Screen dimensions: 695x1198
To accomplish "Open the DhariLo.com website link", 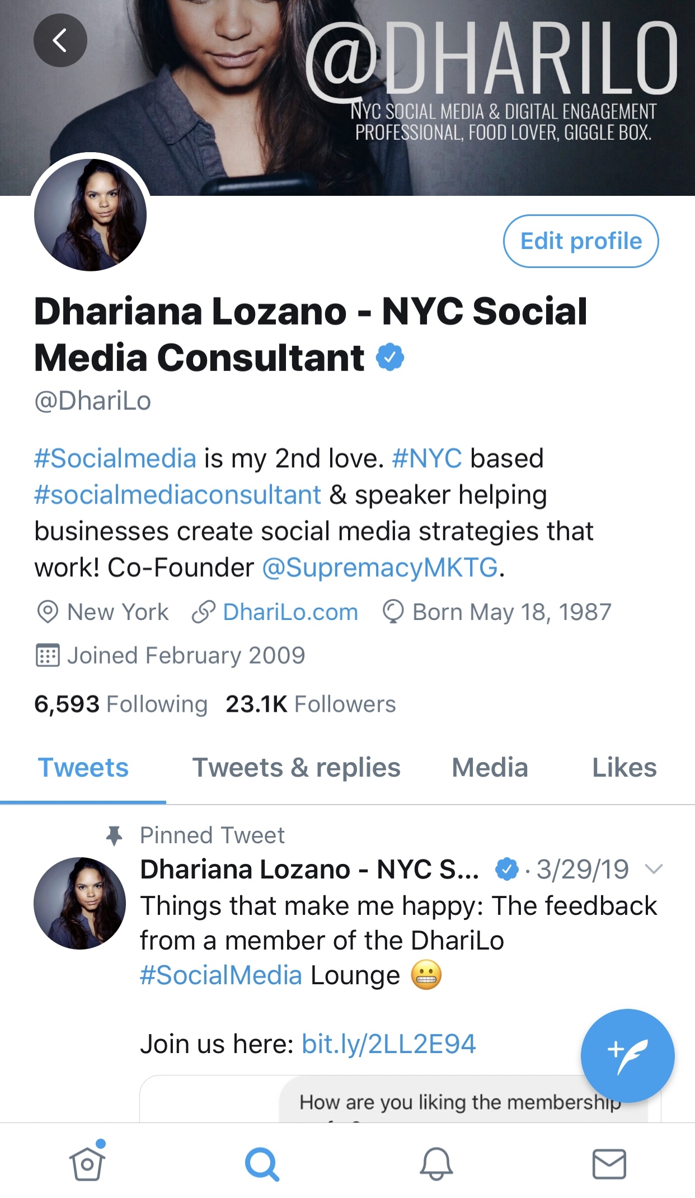I will (290, 612).
